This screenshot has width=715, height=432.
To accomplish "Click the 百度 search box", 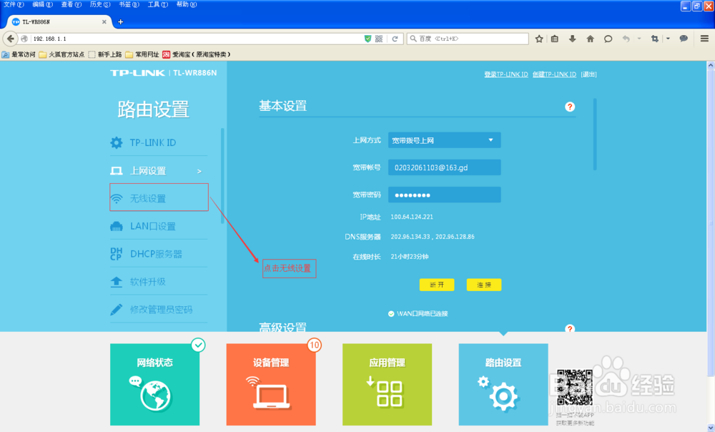I will click(468, 39).
